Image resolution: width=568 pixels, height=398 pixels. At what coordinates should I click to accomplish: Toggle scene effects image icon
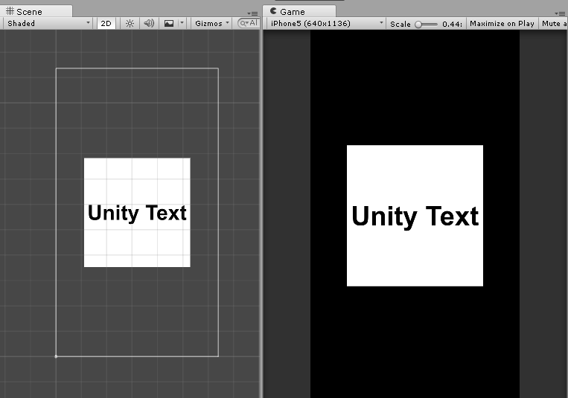click(169, 24)
